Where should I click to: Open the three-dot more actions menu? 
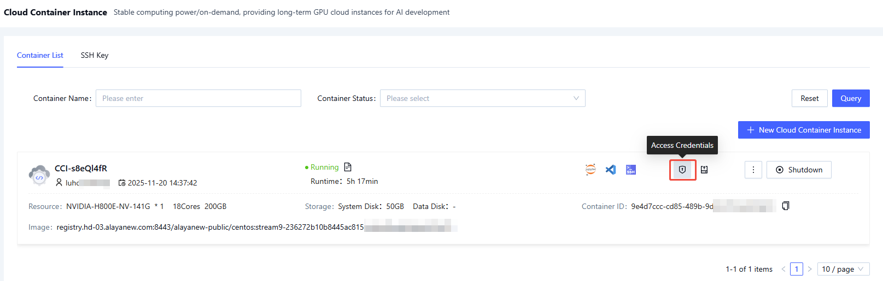coord(753,170)
